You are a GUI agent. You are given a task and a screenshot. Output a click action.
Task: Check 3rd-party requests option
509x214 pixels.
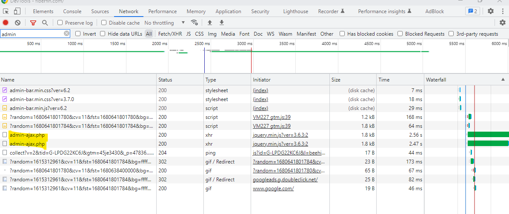pos(451,34)
